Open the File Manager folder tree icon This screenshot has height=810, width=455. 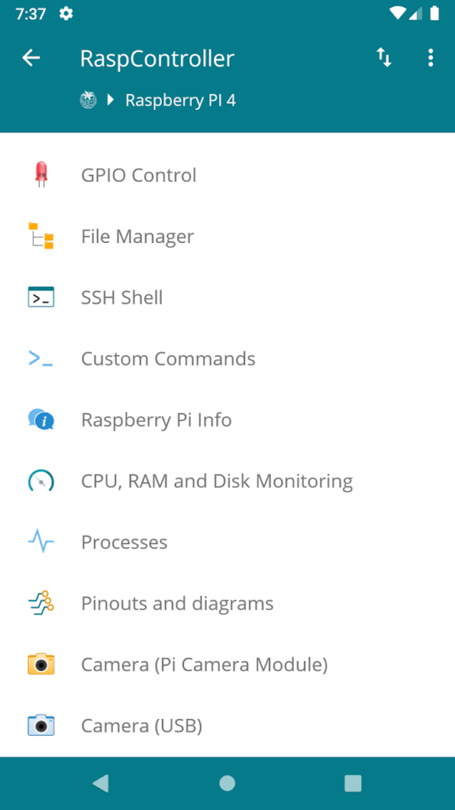41,236
